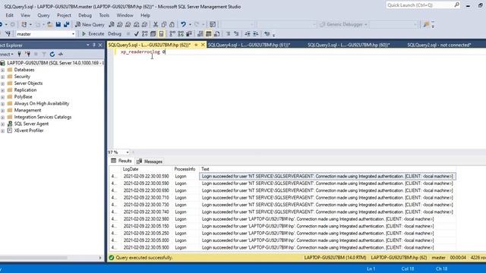The image size is (486, 273).
Task: Click the Copy icon in toolbar
Action: (164, 24)
